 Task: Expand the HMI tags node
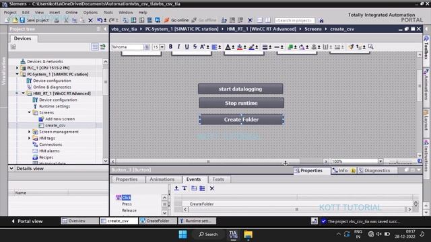point(29,138)
